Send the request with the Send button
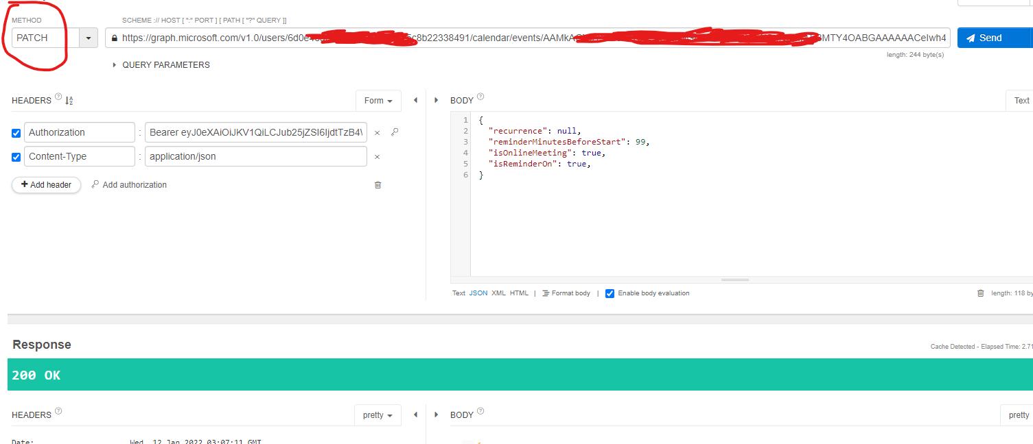 click(995, 38)
